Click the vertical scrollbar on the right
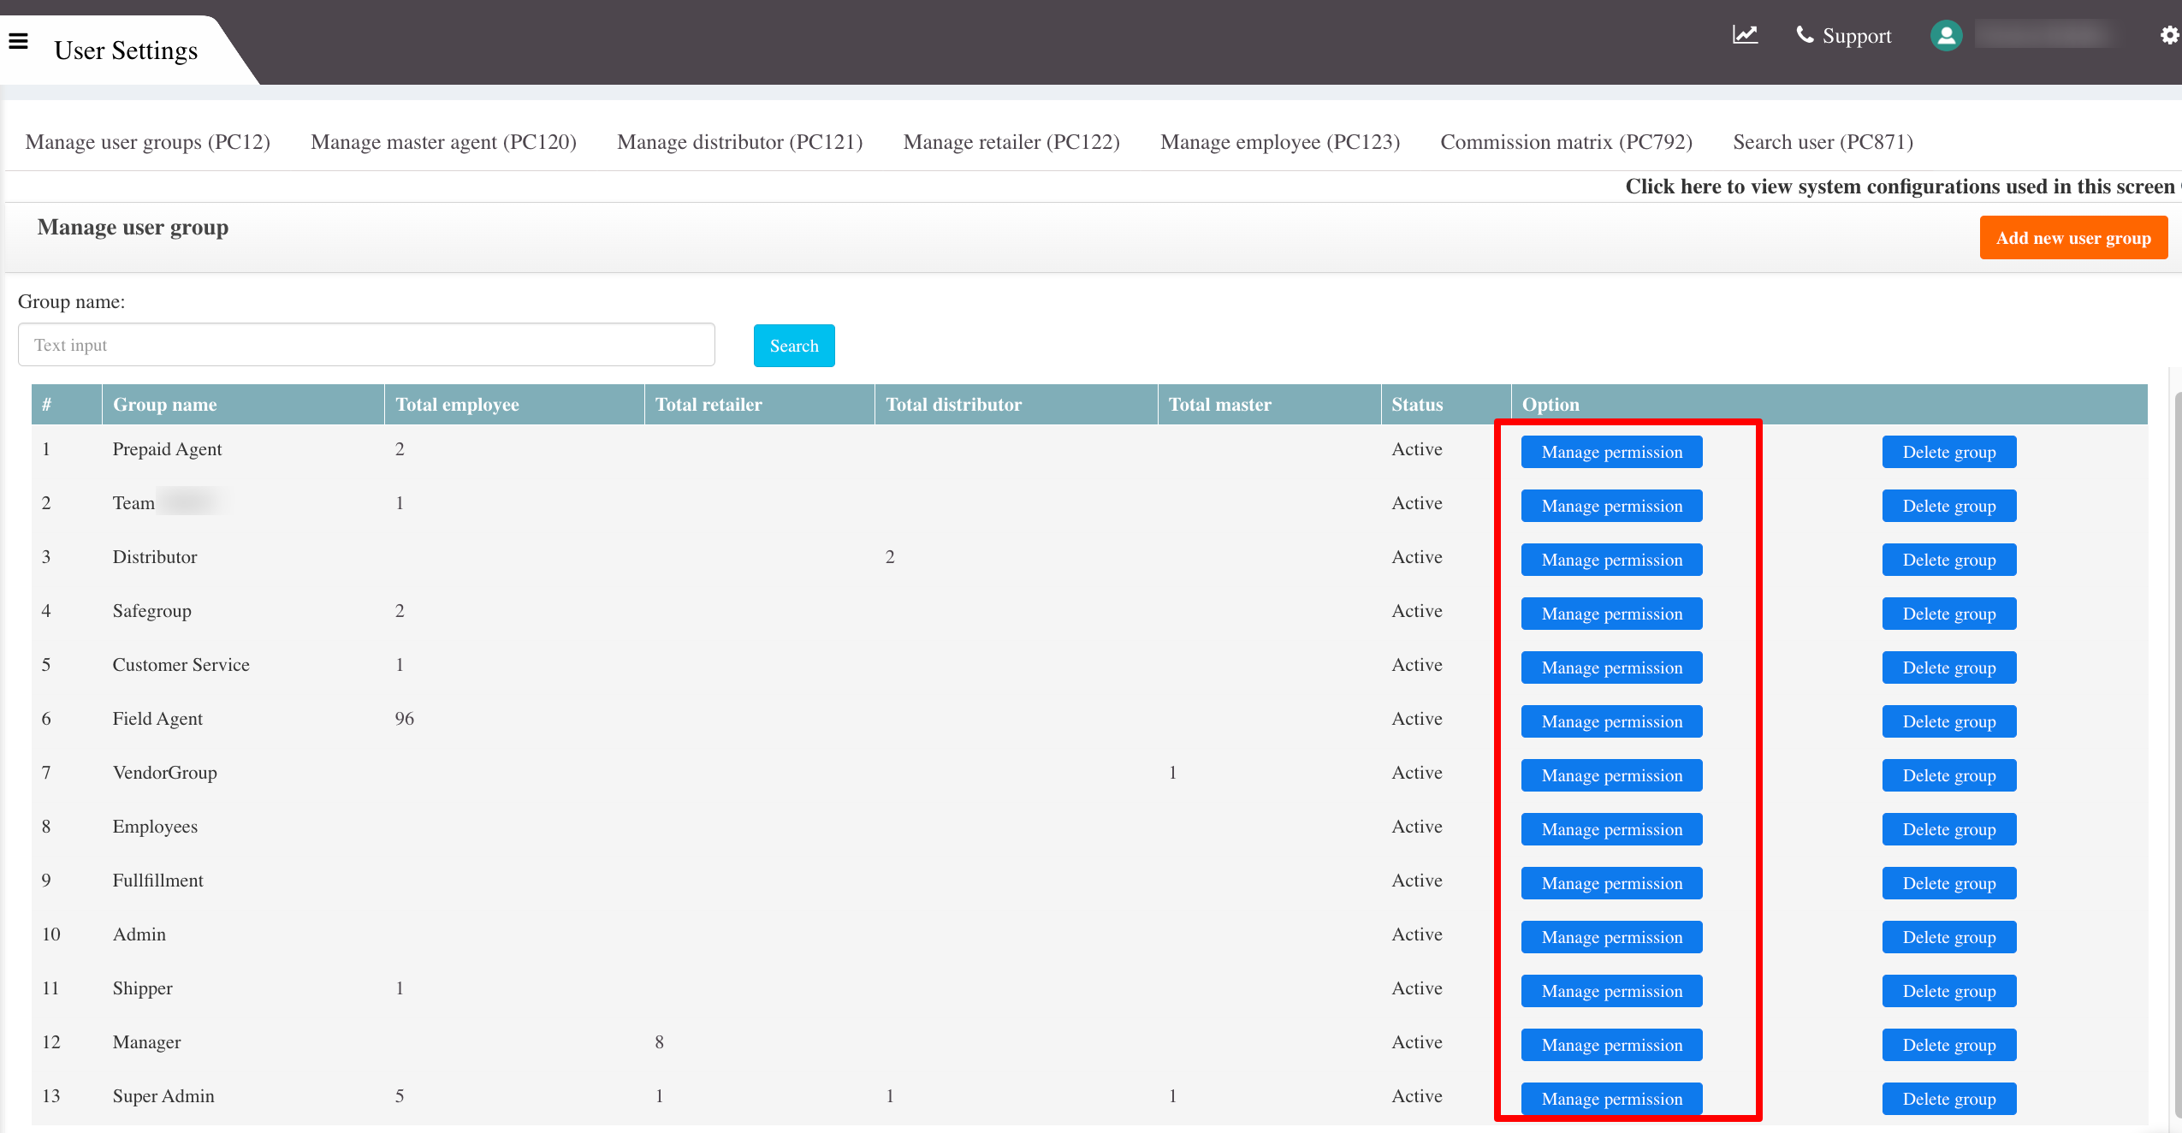 click(2178, 753)
